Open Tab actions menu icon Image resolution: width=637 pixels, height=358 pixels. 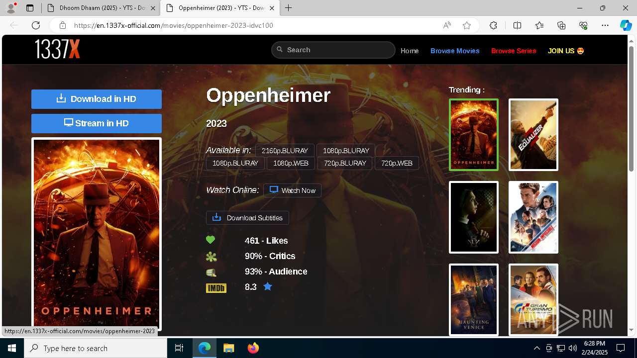[x=30, y=8]
